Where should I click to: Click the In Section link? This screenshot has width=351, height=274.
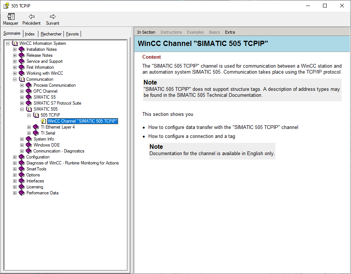146,32
